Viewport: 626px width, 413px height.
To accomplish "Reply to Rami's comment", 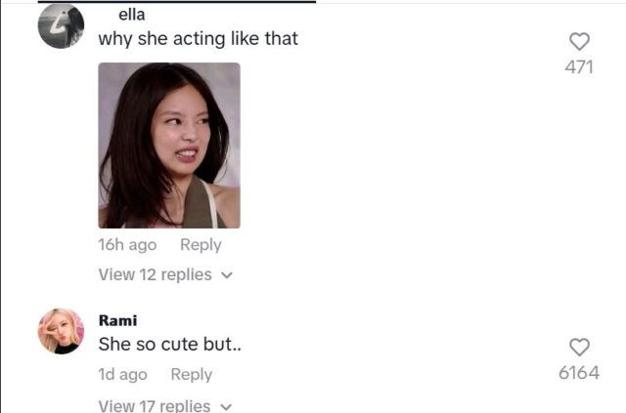I will point(191,374).
